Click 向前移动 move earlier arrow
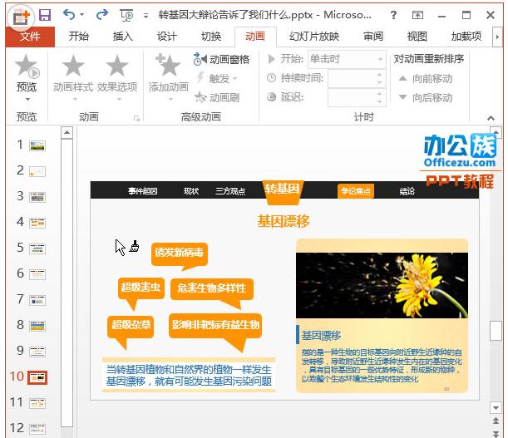 point(425,79)
